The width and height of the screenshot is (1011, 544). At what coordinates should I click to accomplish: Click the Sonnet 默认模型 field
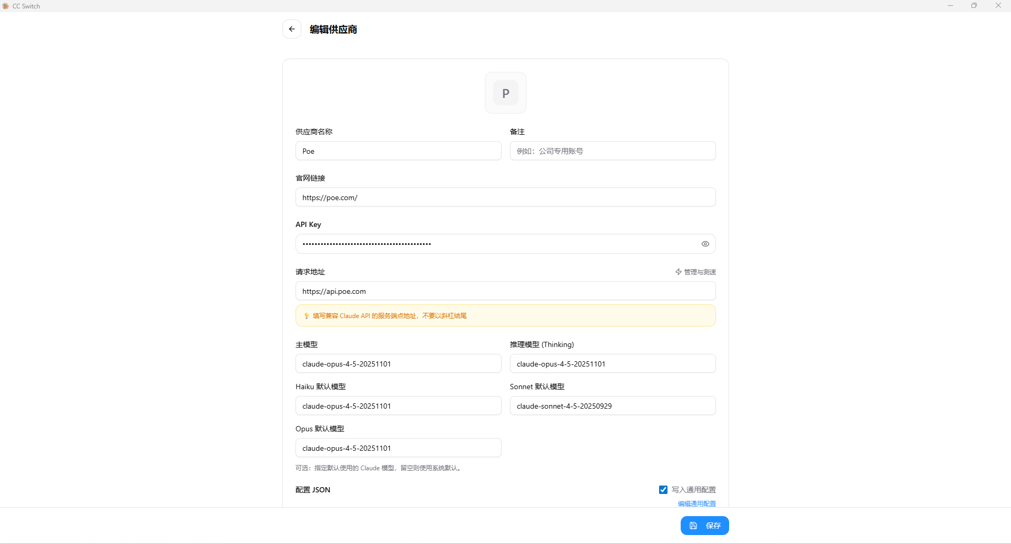pos(612,405)
